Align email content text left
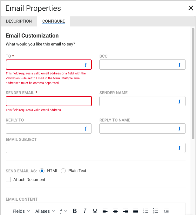This screenshot has width=196, height=215. pos(105,211)
